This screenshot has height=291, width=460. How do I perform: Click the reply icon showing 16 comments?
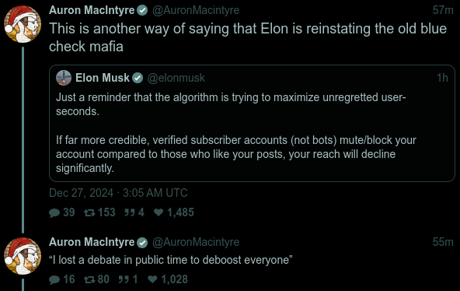coord(54,279)
